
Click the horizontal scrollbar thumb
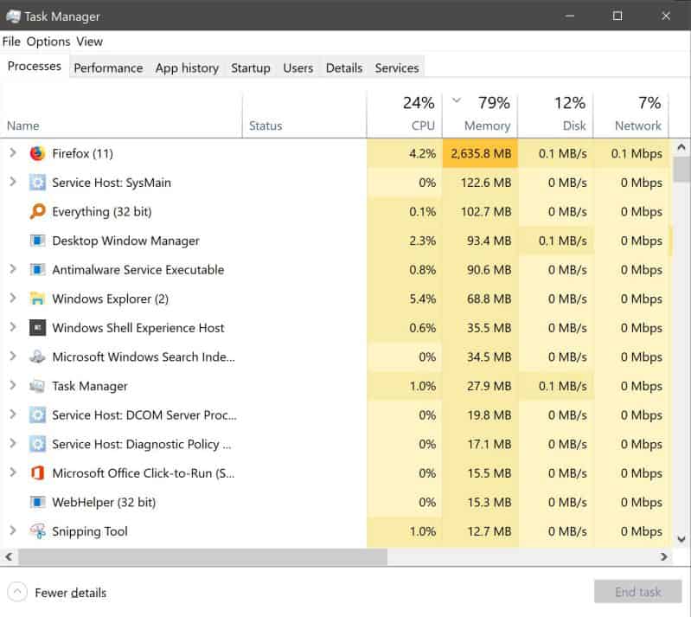pyautogui.click(x=202, y=556)
